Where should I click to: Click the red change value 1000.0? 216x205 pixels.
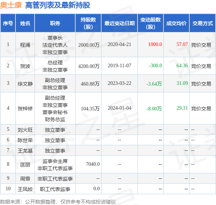[x=155, y=44]
